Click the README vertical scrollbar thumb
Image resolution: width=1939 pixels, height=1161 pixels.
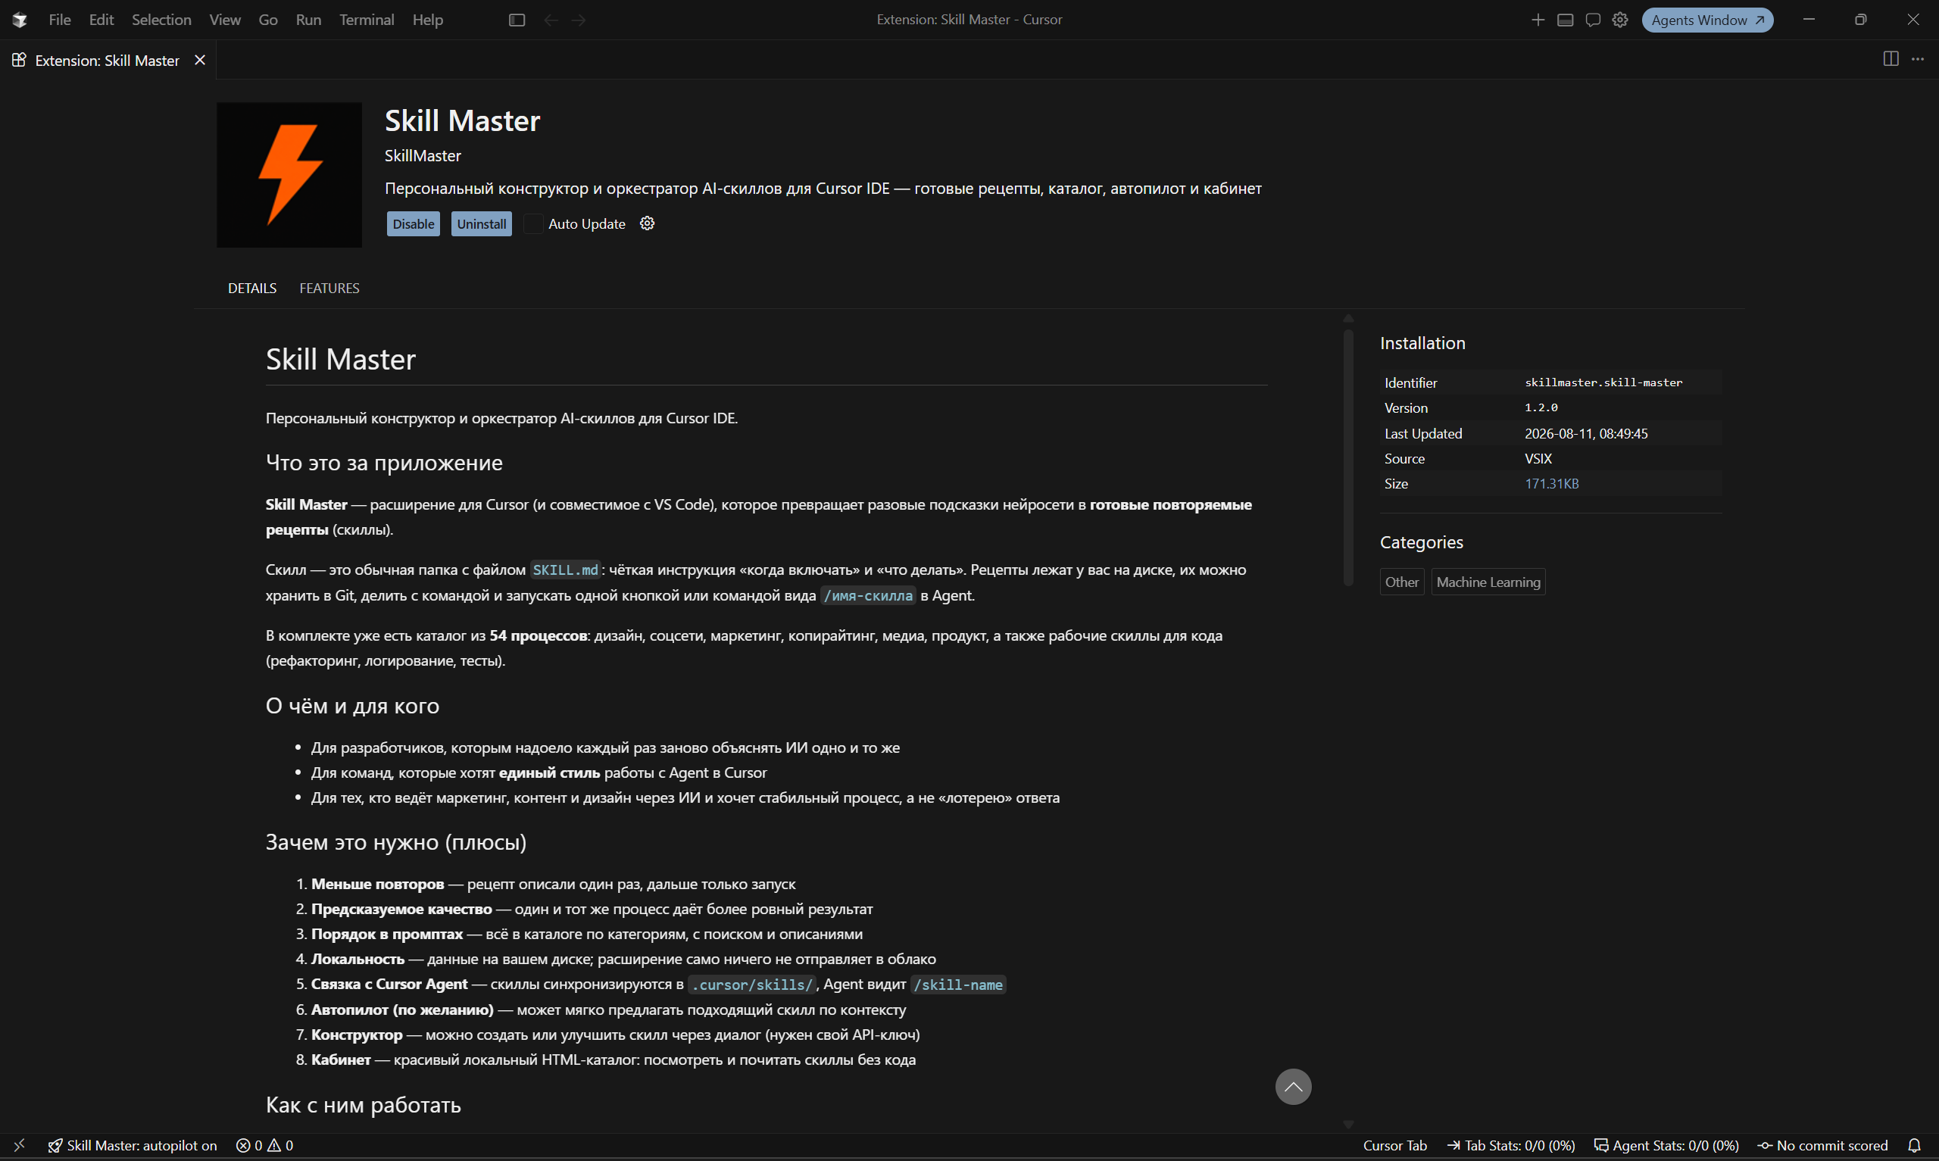(x=1347, y=457)
